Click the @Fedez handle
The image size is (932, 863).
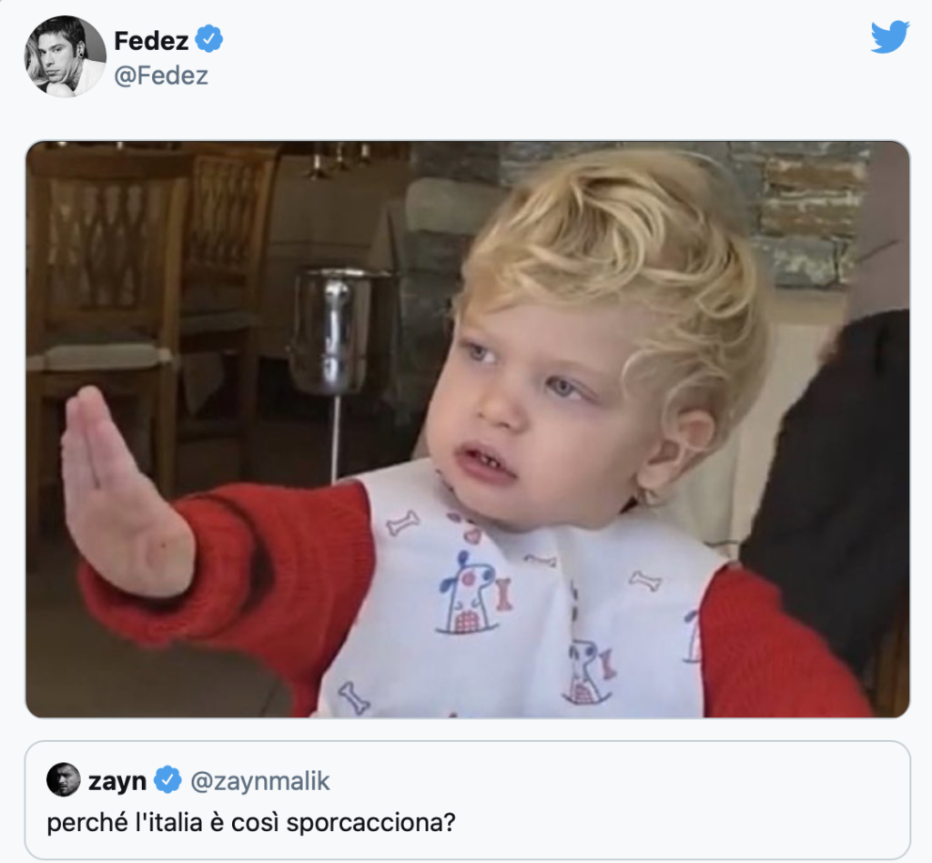tap(161, 76)
